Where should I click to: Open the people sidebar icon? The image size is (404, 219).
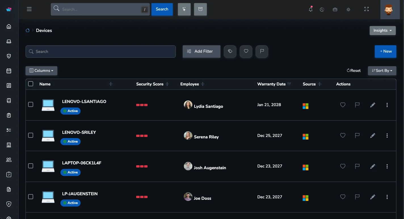click(9, 160)
